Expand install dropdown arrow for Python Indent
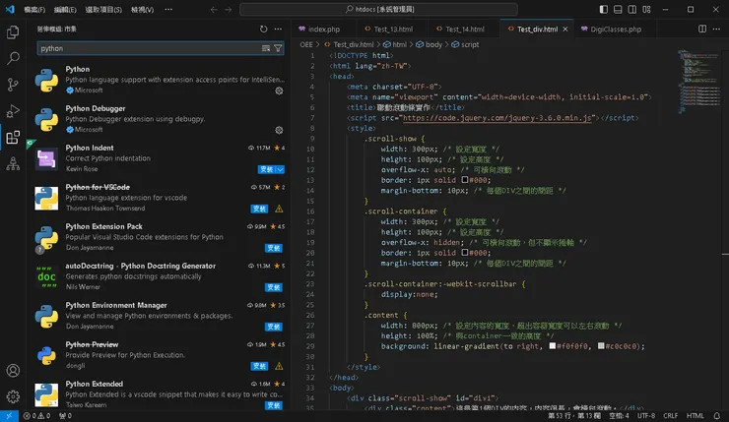 (280, 169)
